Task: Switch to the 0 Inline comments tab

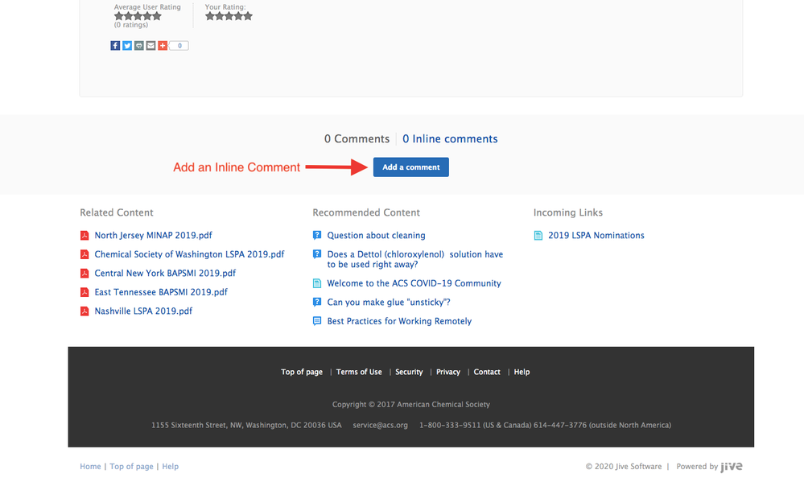Action: coord(450,139)
